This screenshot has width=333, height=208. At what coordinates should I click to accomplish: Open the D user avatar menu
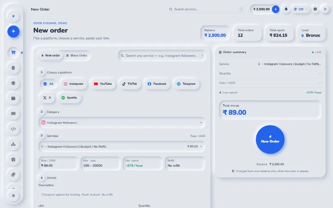(325, 9)
